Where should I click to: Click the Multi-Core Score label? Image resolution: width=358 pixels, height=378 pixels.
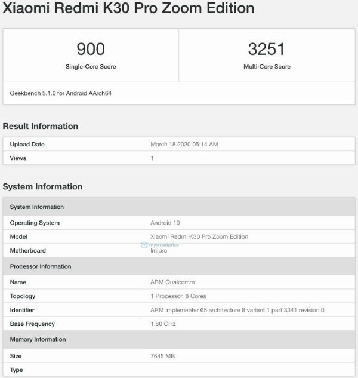pos(267,67)
